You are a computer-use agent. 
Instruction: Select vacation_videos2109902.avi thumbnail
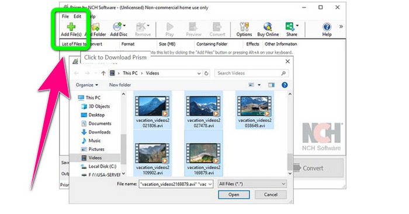pyautogui.click(x=152, y=153)
